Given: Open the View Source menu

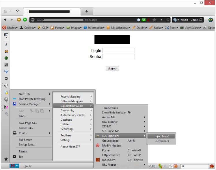Looking at the screenshot, I should click(x=191, y=27).
